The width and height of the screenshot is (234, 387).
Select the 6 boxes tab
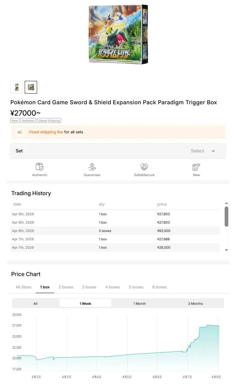pyautogui.click(x=159, y=287)
